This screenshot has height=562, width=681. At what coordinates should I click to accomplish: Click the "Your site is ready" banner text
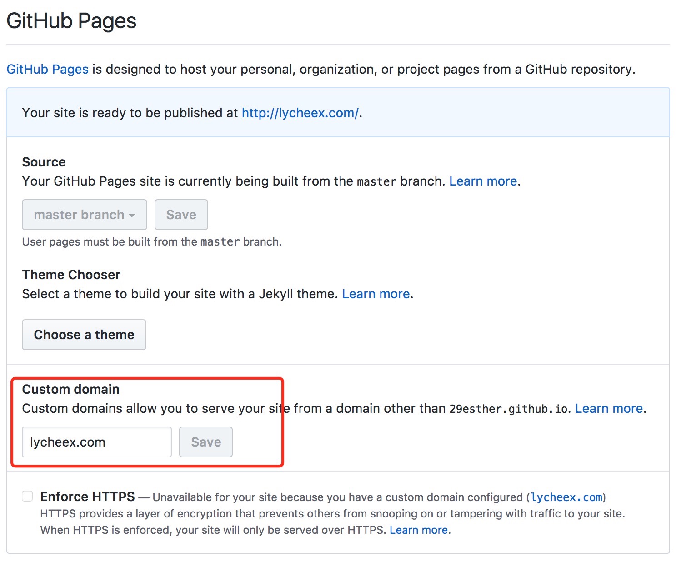coord(130,113)
